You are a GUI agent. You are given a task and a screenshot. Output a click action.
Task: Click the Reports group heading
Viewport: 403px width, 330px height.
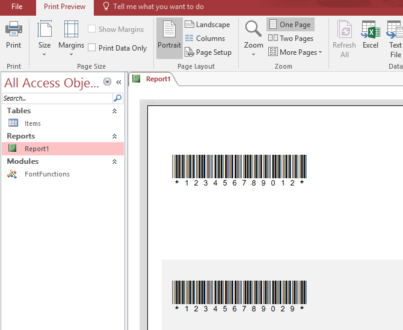click(x=21, y=136)
